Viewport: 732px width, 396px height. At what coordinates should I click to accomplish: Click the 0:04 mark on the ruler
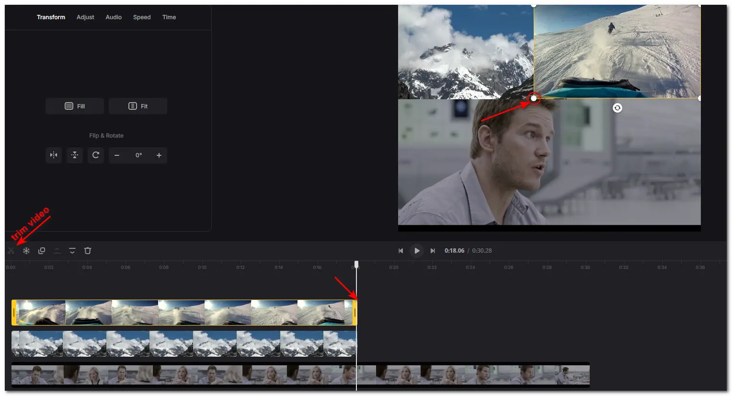point(87,268)
